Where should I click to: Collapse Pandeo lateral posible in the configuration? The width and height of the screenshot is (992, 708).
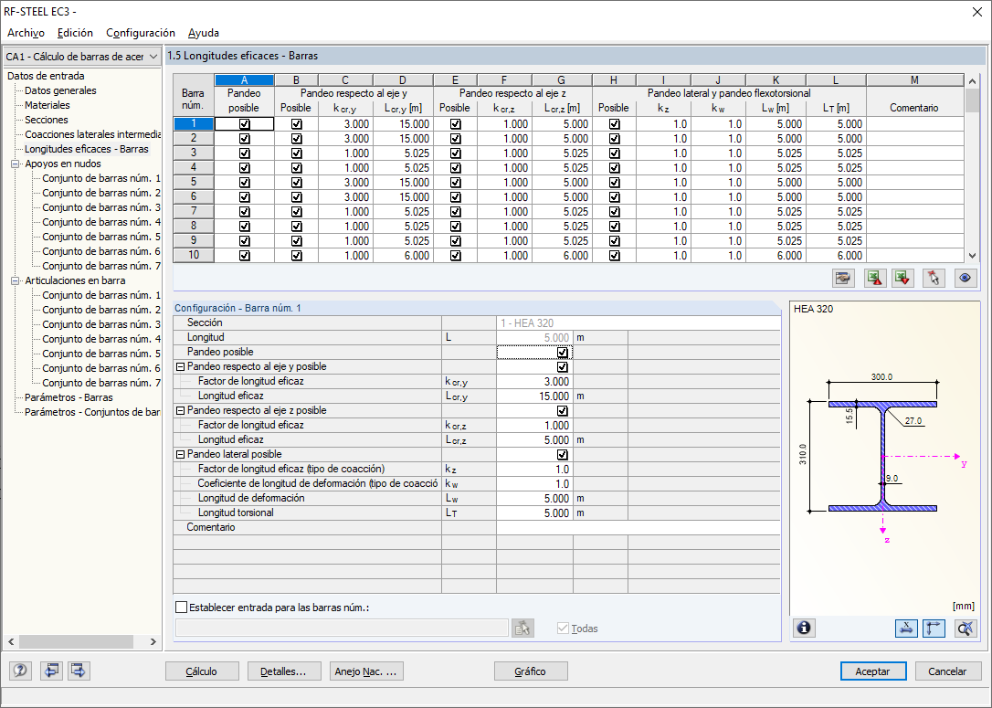(182, 454)
